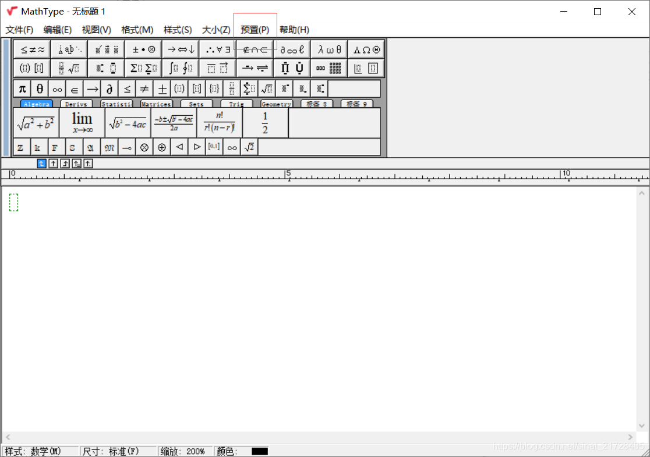Insert the √(b²−4ac) discriminant expression

128,123
